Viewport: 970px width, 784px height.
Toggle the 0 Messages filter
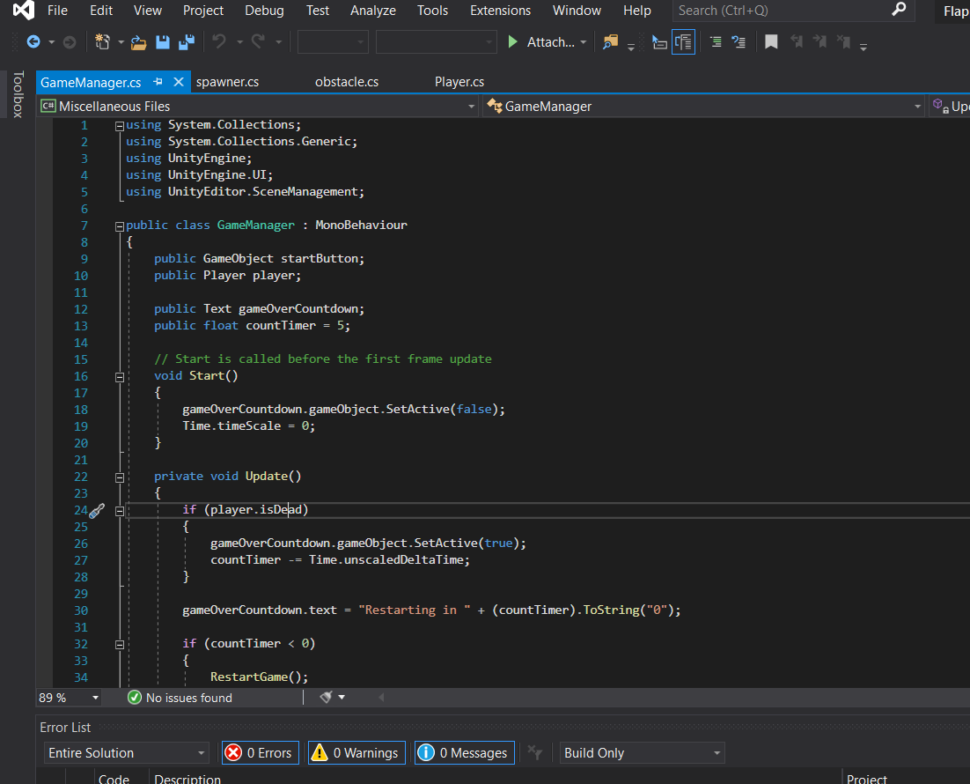pos(464,752)
